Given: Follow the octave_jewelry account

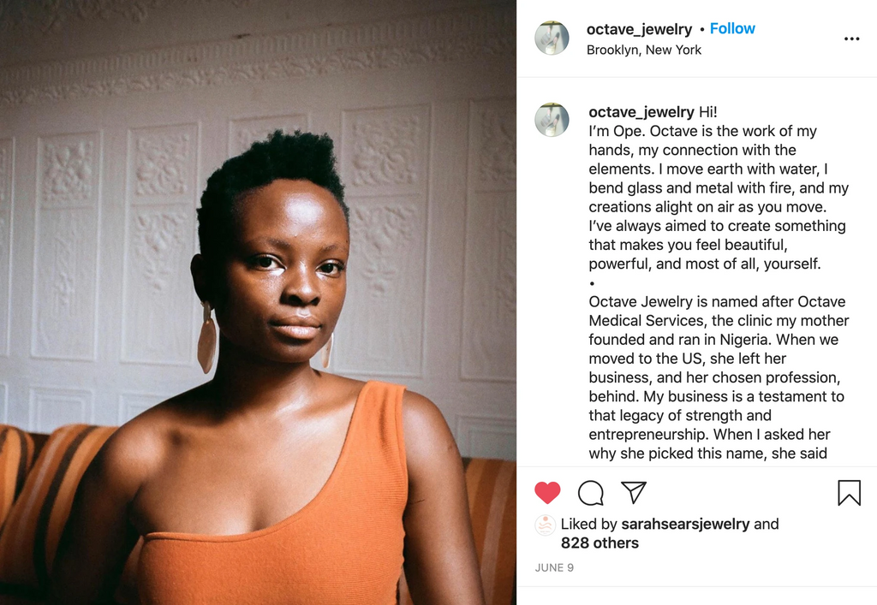Looking at the screenshot, I should 732,28.
